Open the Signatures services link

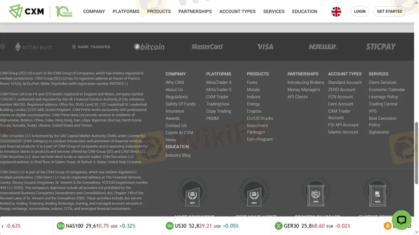tap(379, 132)
